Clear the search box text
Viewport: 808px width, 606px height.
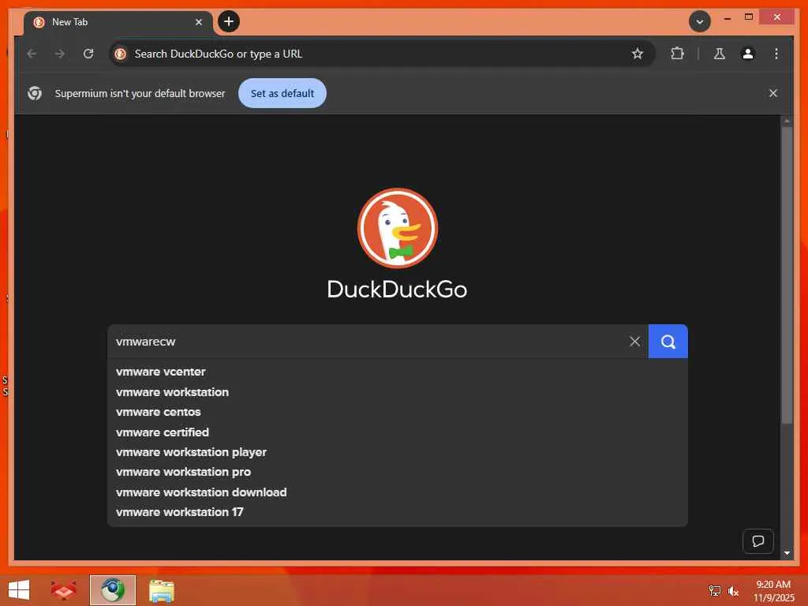(x=635, y=341)
